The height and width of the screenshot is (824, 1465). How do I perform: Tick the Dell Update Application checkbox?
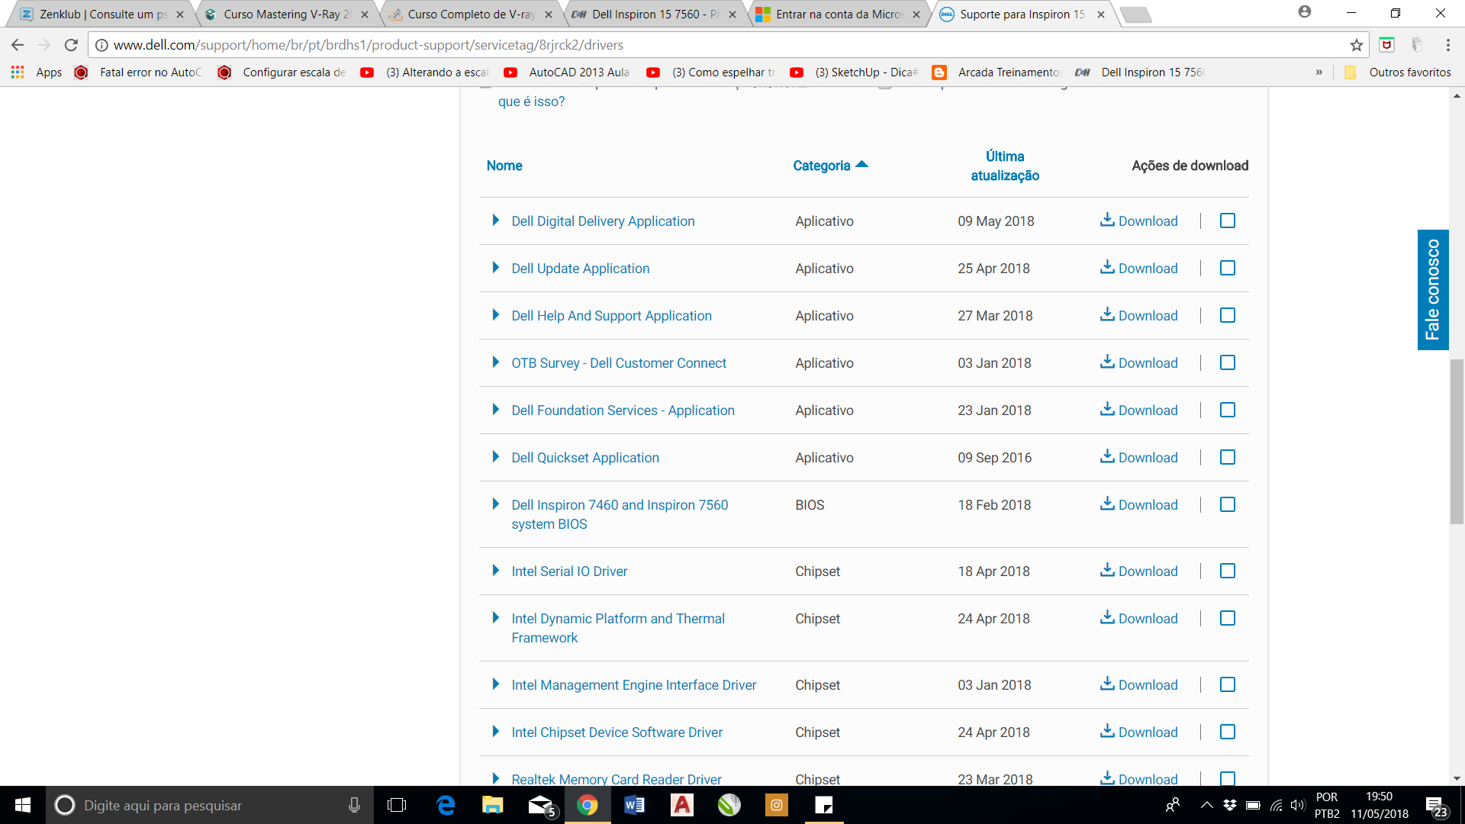1228,268
